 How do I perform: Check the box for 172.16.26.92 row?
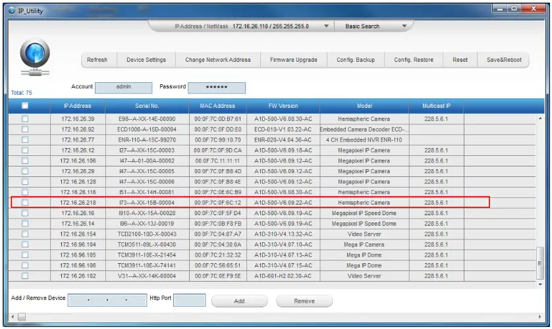point(25,130)
